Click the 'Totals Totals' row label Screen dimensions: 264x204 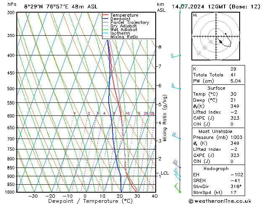point(208,75)
